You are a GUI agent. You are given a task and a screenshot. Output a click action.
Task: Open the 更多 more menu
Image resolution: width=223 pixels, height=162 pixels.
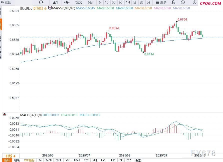click(x=161, y=3)
